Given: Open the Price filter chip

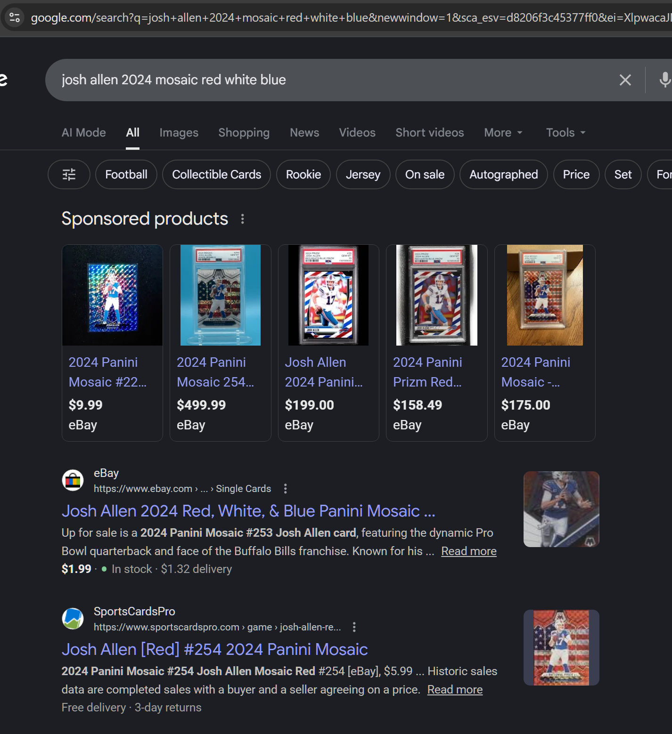Looking at the screenshot, I should point(576,175).
